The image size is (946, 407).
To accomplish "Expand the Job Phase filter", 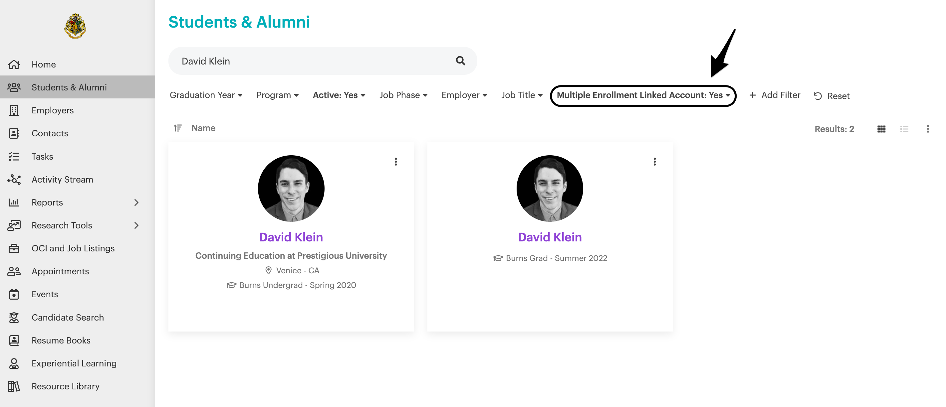I will click(x=403, y=95).
